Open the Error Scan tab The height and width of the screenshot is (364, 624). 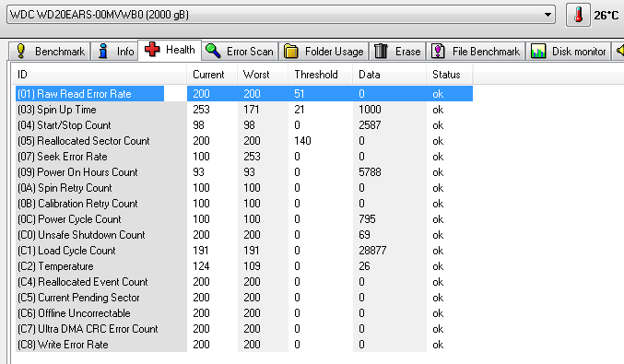(240, 52)
